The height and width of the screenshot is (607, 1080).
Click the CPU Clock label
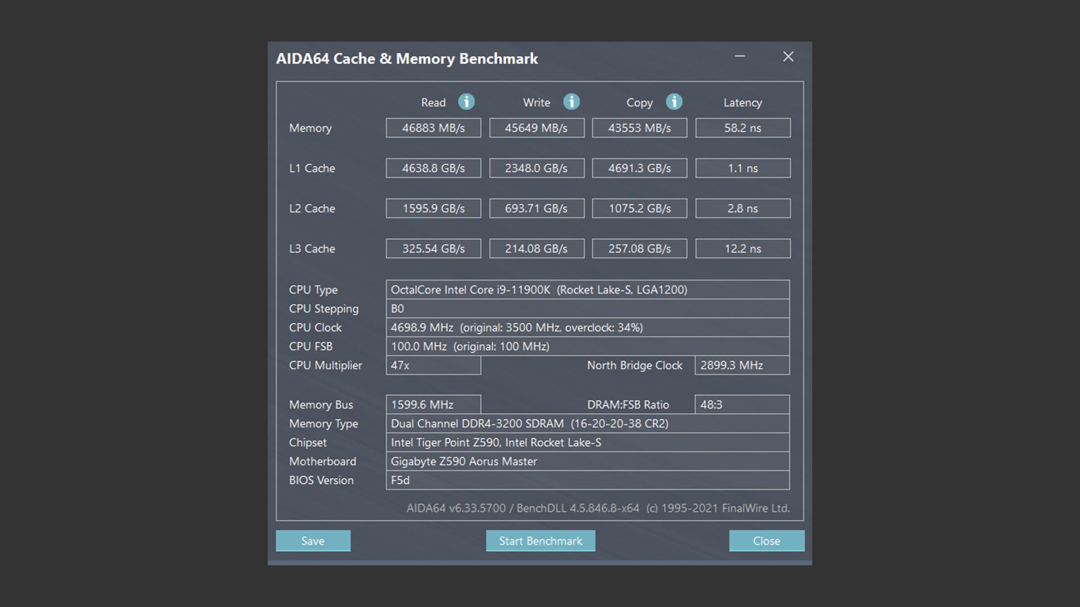(315, 327)
